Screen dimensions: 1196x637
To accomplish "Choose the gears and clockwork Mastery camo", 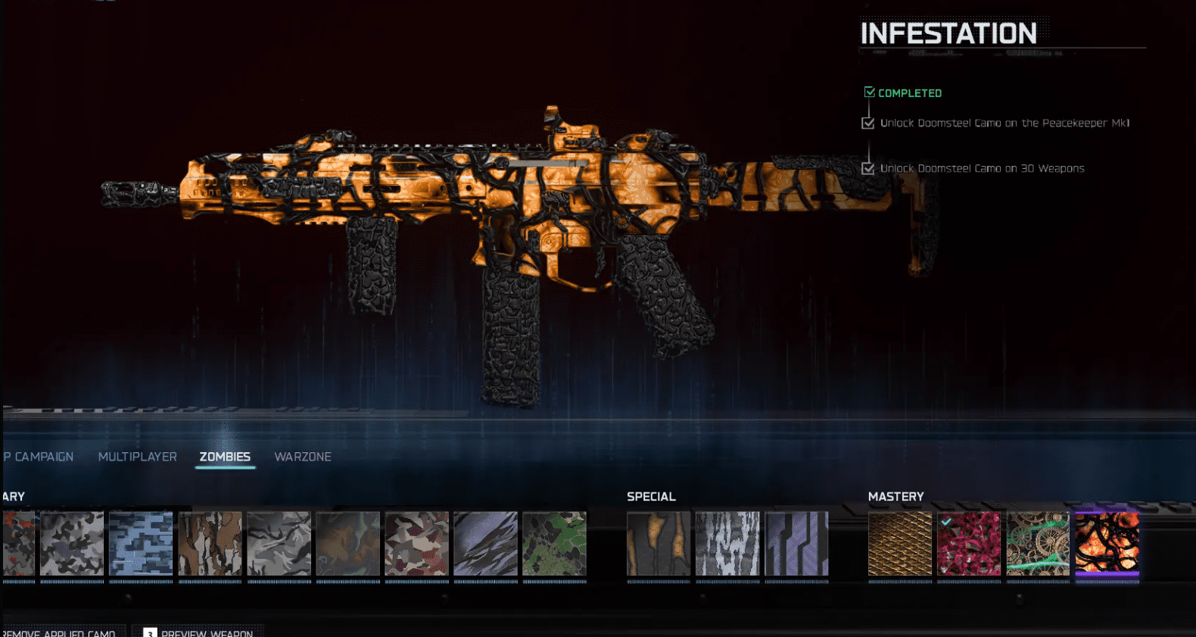I will [x=1037, y=543].
